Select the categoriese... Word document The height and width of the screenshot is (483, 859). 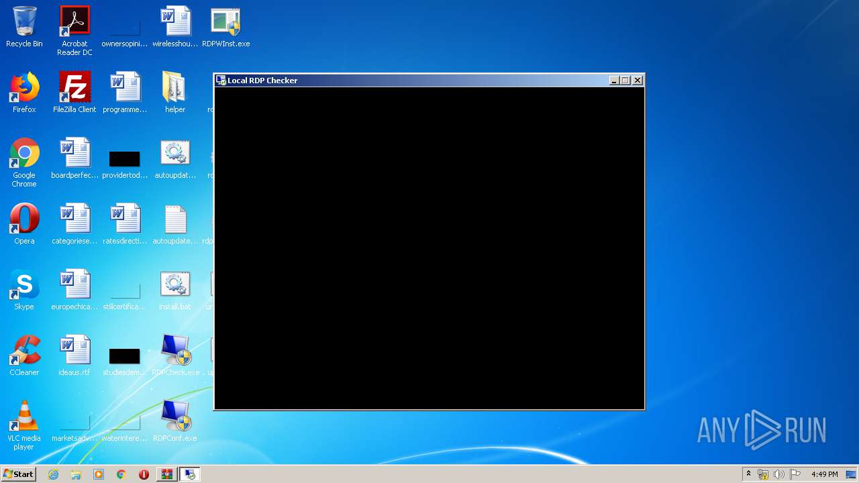tap(74, 224)
